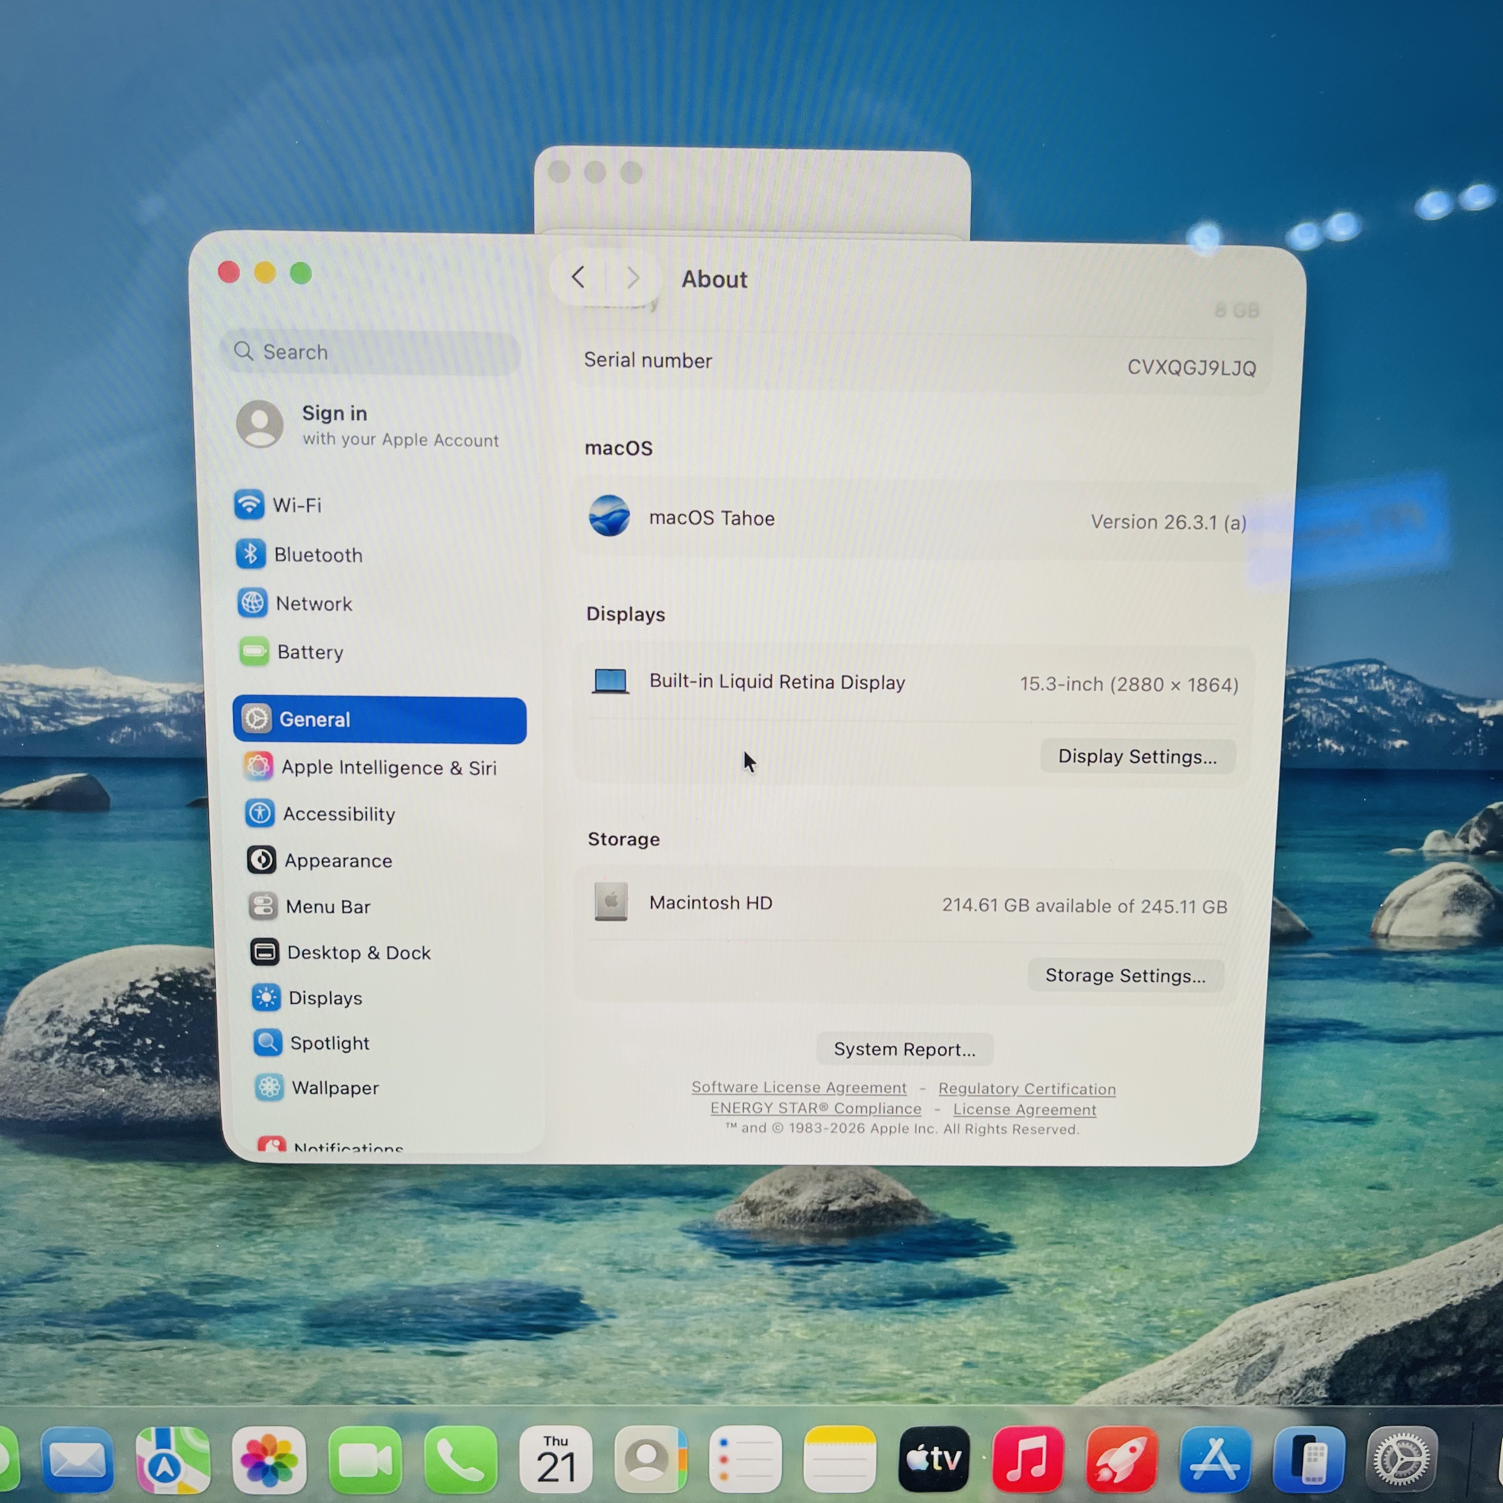Go back using the back chevron

(578, 277)
